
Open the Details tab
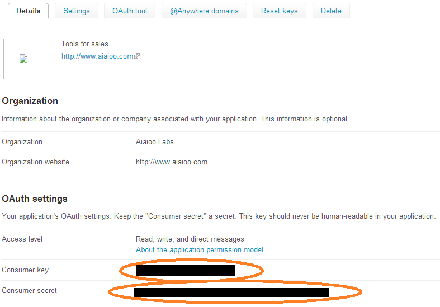tap(28, 11)
